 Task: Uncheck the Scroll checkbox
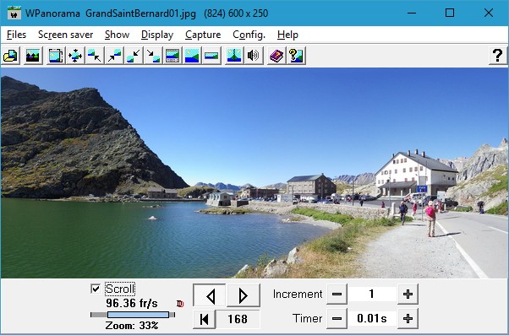(x=95, y=289)
